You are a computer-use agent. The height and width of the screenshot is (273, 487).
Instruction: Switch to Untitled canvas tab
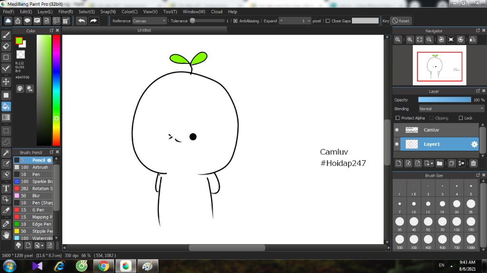pos(144,30)
